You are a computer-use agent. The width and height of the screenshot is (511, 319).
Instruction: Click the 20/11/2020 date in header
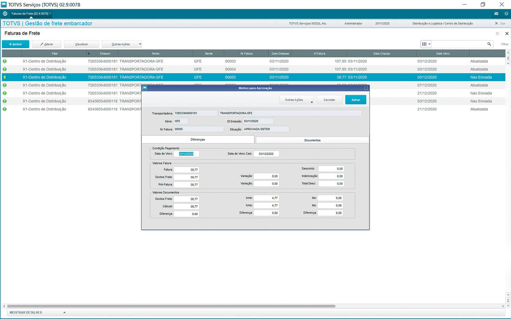pyautogui.click(x=382, y=23)
